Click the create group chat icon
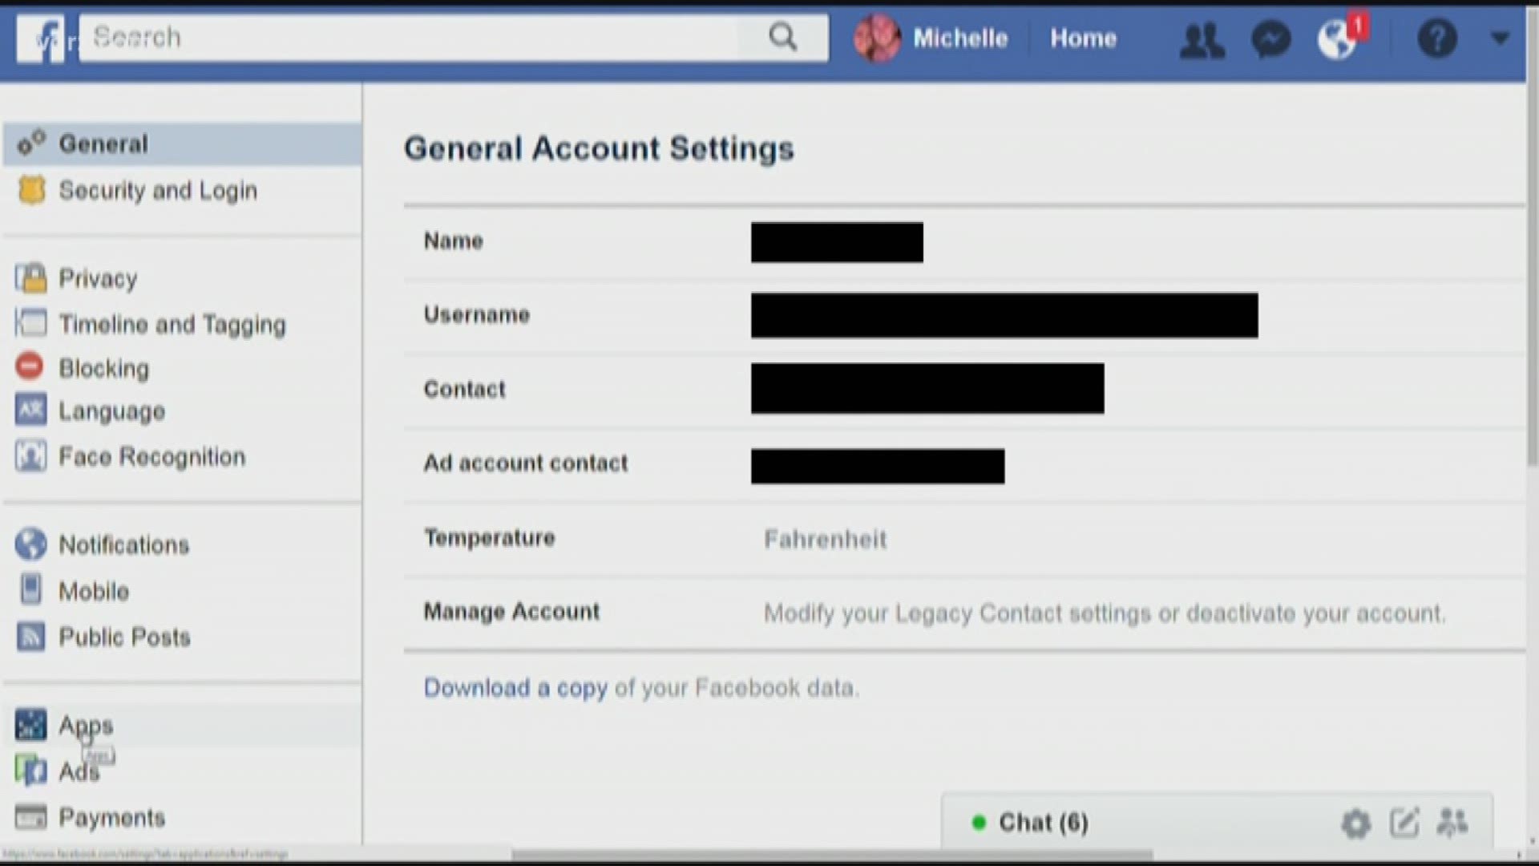 click(x=1452, y=822)
